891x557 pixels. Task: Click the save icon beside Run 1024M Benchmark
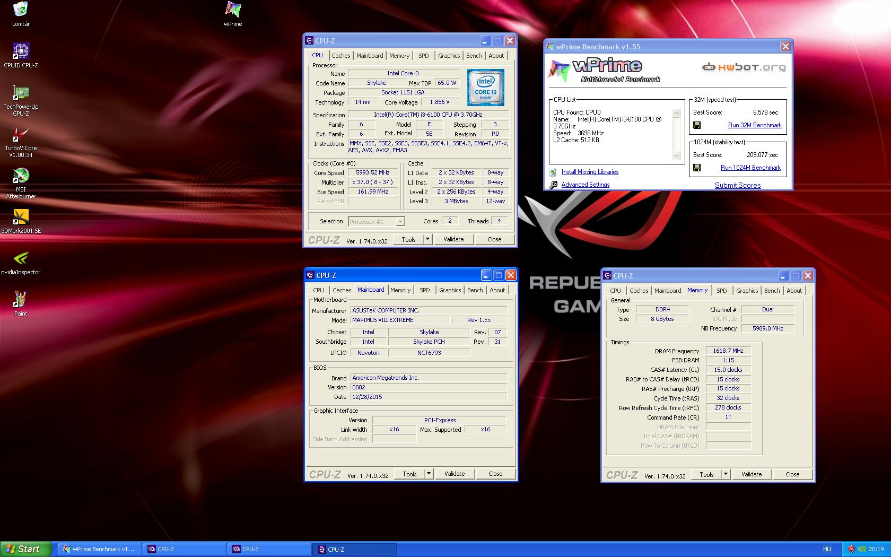coord(697,168)
